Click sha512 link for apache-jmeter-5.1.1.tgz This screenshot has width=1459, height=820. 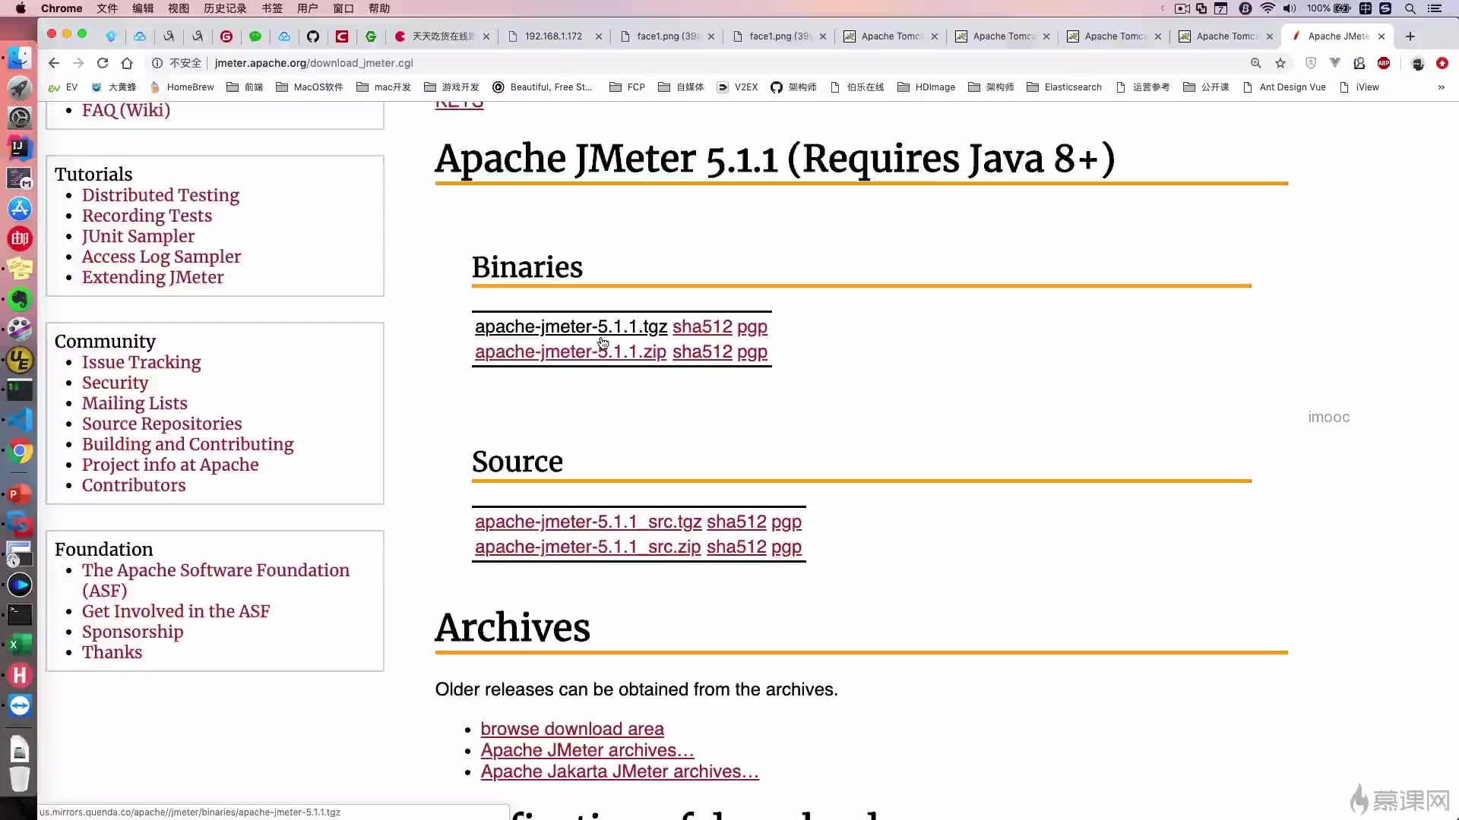click(701, 326)
